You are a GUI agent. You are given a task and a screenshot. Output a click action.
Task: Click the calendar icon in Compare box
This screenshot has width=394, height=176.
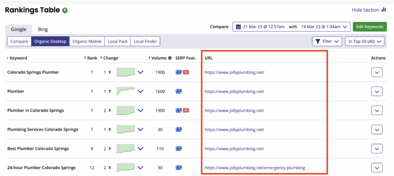(238, 27)
